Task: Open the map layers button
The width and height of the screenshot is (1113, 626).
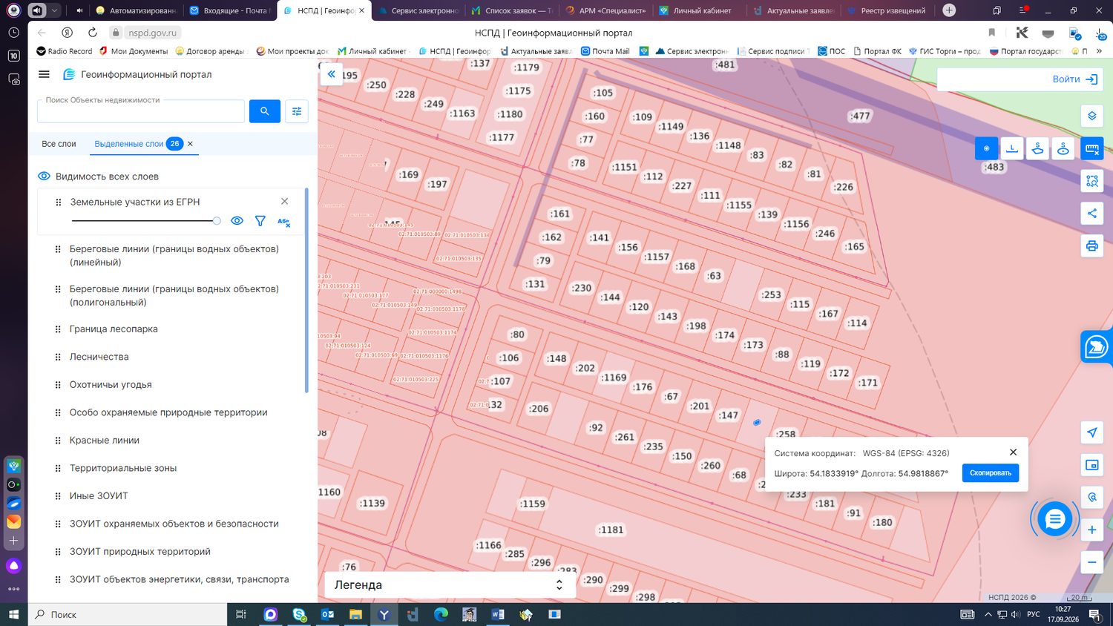Action: pyautogui.click(x=1091, y=116)
